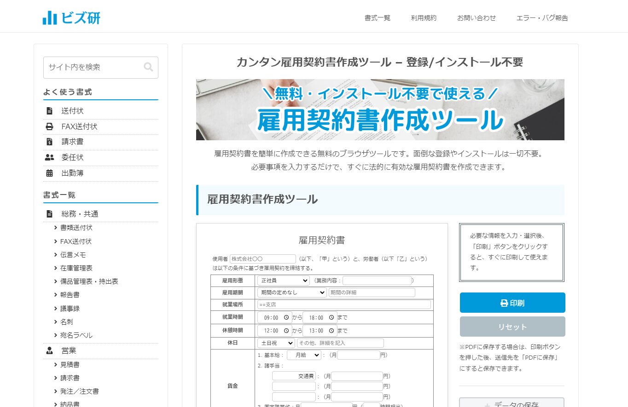This screenshot has height=407, width=628.
Task: Open お問い合わせ in top navigation
Action: (x=477, y=18)
